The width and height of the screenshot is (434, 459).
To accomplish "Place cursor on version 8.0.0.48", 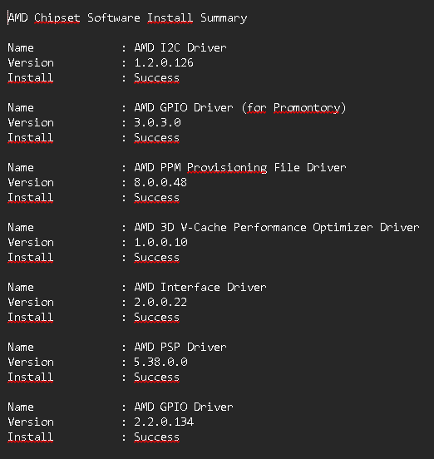I will 160,182.
